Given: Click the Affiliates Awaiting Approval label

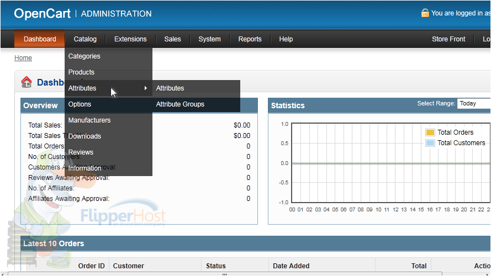Looking at the screenshot, I should (x=68, y=199).
